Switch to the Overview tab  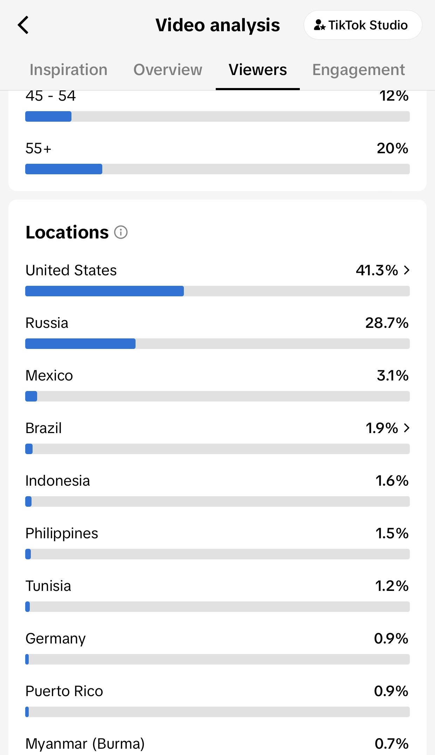(168, 69)
